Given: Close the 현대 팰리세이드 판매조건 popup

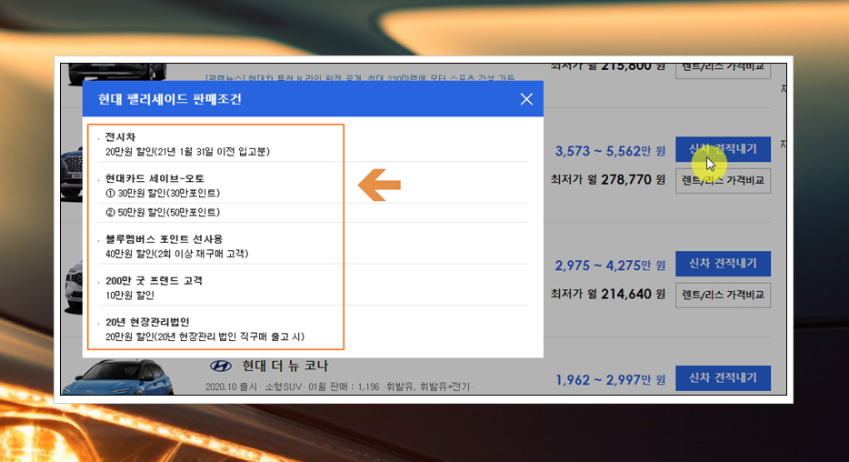Looking at the screenshot, I should (526, 99).
